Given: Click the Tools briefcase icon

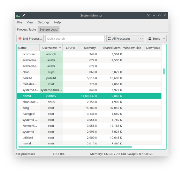Looking at the screenshot, I should [x=150, y=39].
